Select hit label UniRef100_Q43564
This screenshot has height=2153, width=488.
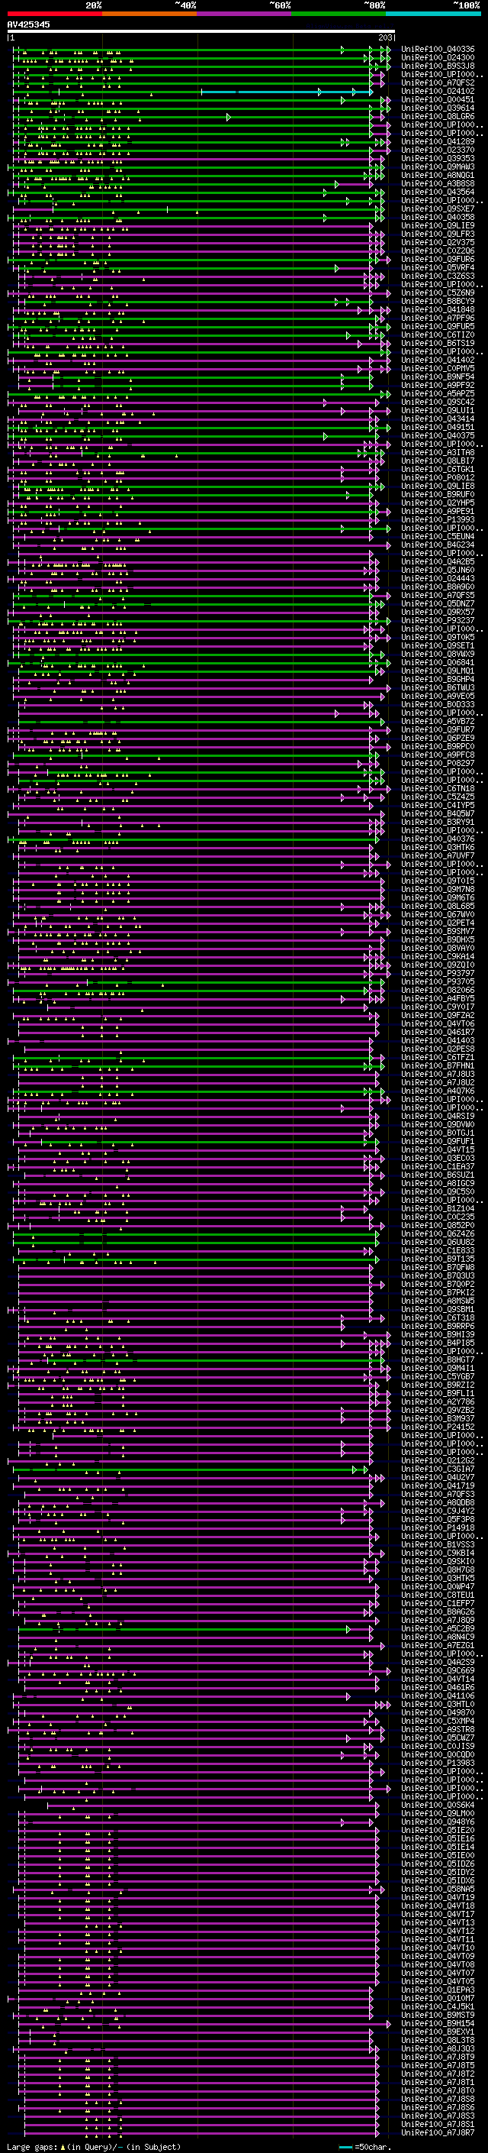click(438, 192)
